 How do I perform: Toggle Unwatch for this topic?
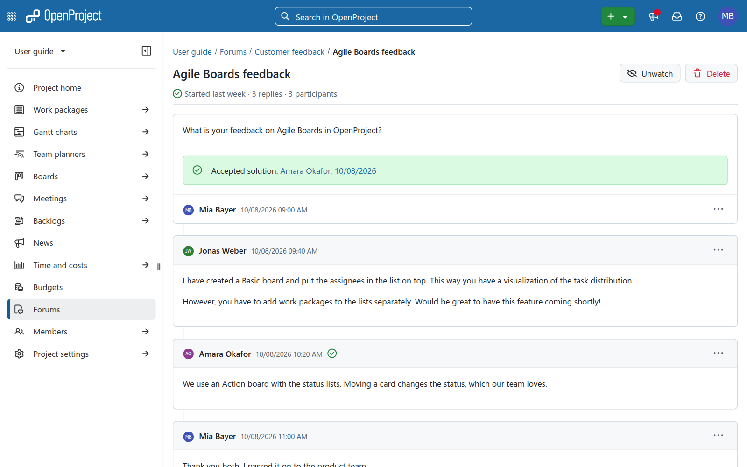650,73
